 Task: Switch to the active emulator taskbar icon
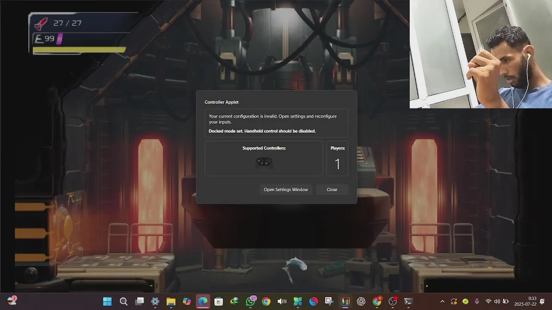[345, 301]
